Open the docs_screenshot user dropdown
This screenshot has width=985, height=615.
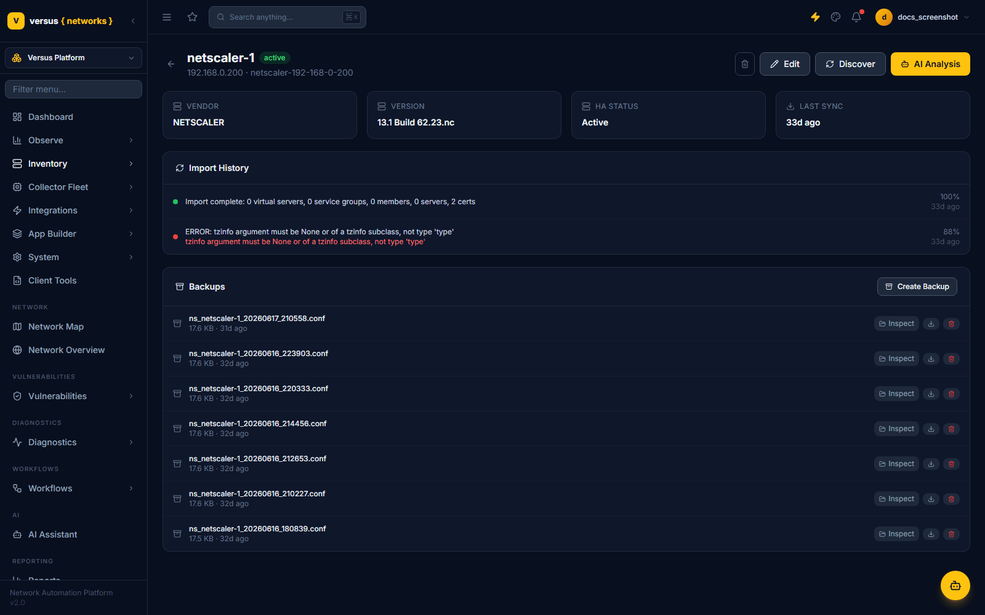(923, 17)
